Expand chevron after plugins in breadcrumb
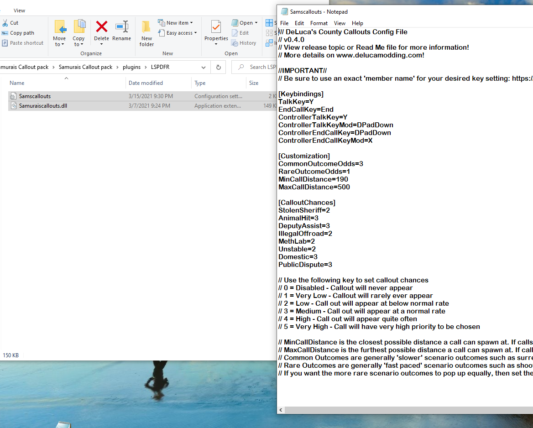 [x=146, y=68]
